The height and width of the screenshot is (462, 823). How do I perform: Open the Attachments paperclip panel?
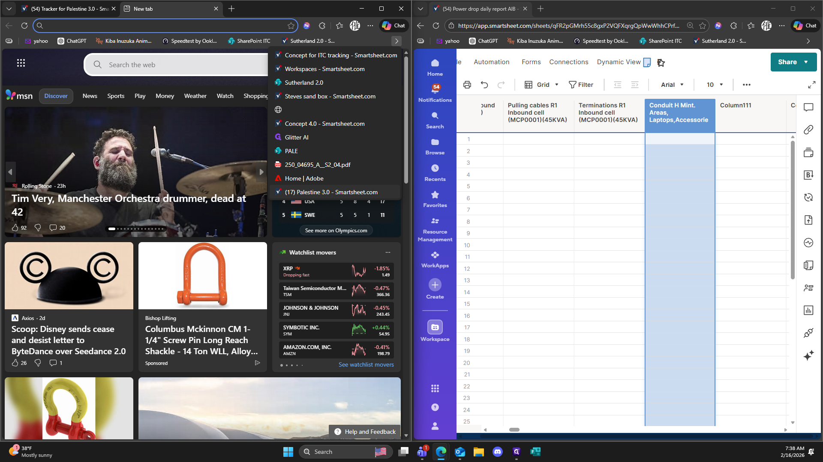(808, 130)
